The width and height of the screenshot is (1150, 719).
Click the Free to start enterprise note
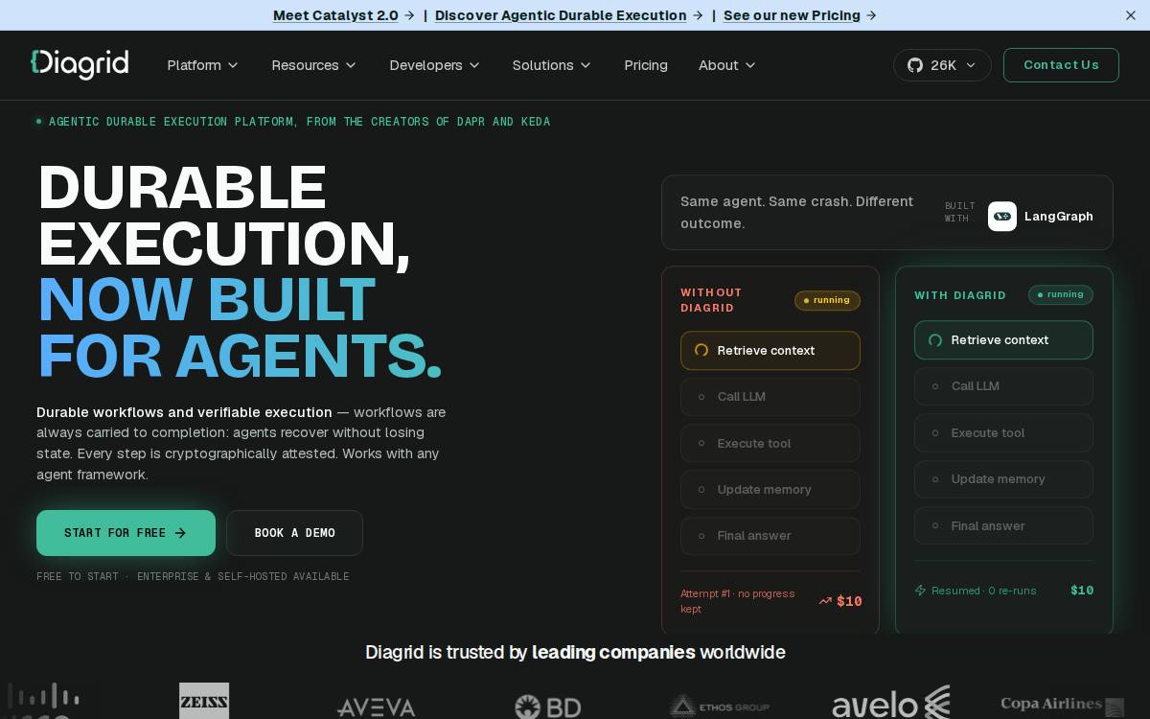(193, 576)
